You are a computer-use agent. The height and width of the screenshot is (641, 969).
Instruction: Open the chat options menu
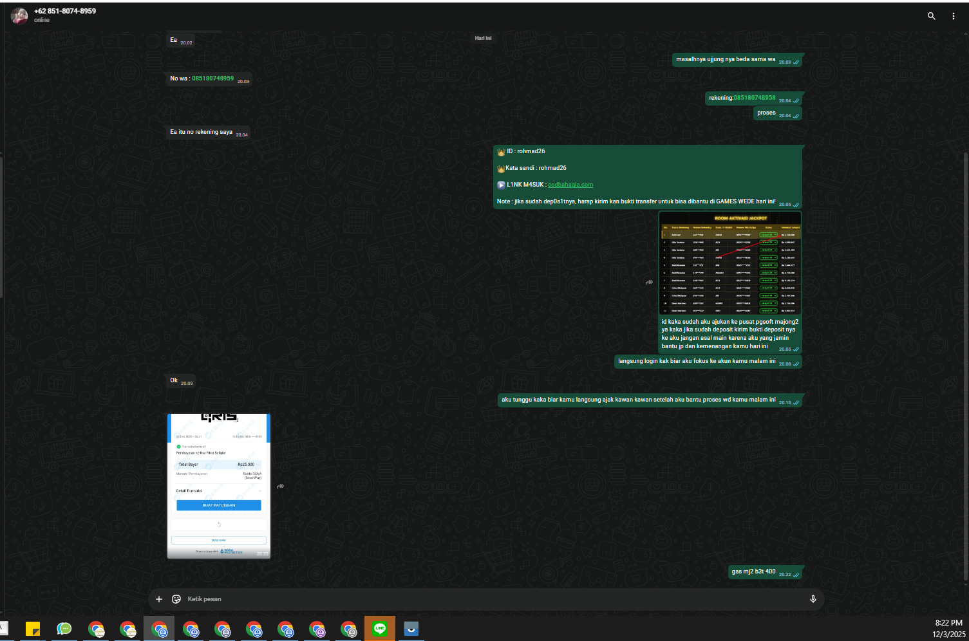(954, 16)
